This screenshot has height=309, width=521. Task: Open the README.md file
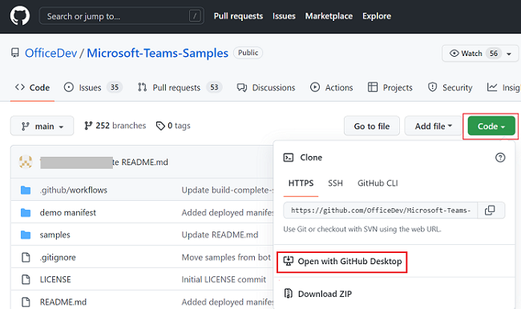[x=63, y=302]
